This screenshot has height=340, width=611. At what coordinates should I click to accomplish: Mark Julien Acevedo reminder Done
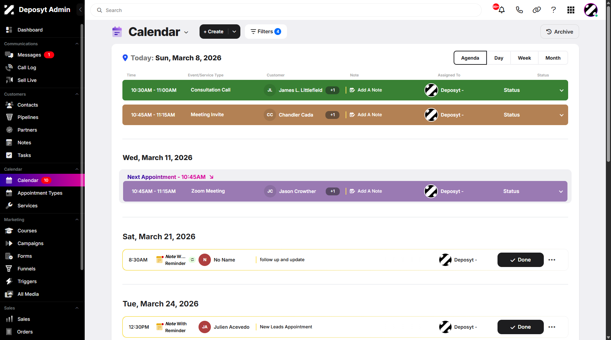[x=520, y=327]
